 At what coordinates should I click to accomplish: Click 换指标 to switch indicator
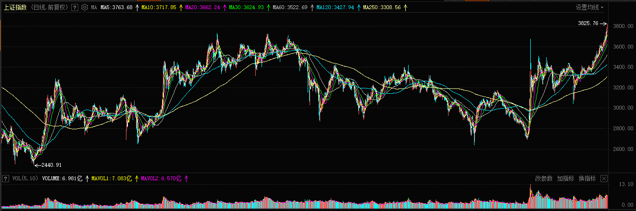(x=587, y=178)
